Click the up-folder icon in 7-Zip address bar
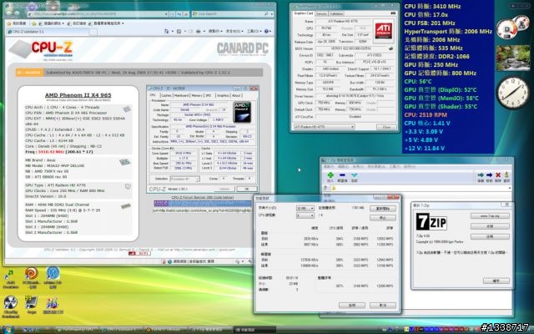Screen dimensions: 534x334 click(x=325, y=188)
